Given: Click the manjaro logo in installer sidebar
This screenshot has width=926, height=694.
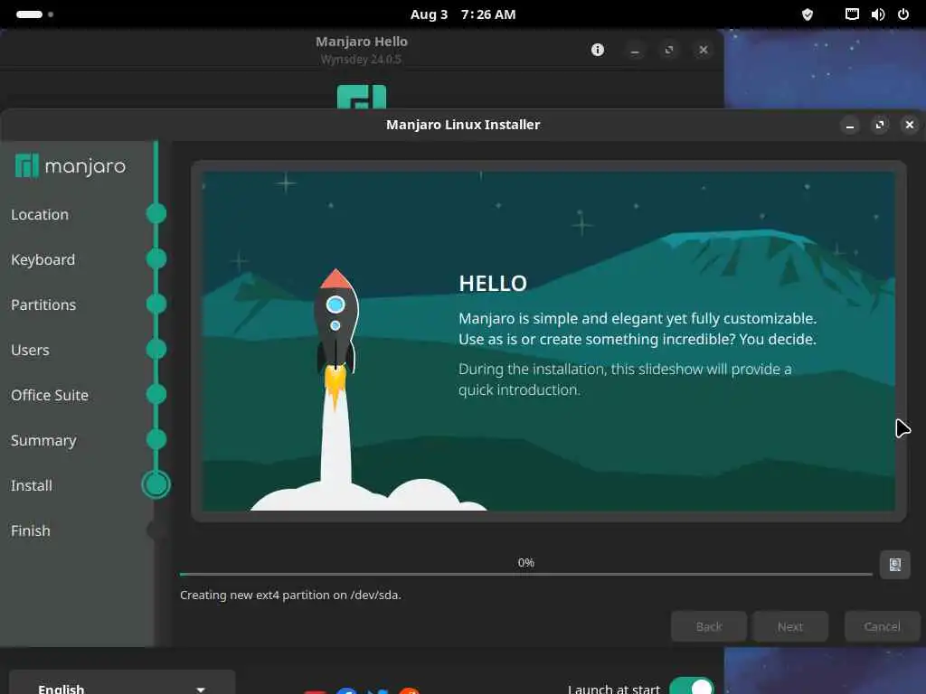Looking at the screenshot, I should point(71,166).
